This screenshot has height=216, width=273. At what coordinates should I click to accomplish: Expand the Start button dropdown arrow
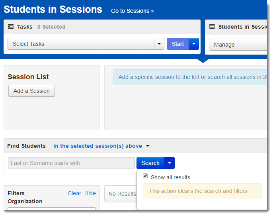click(194, 44)
